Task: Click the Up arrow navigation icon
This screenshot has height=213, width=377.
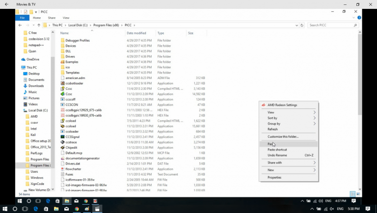Action: click(38, 25)
